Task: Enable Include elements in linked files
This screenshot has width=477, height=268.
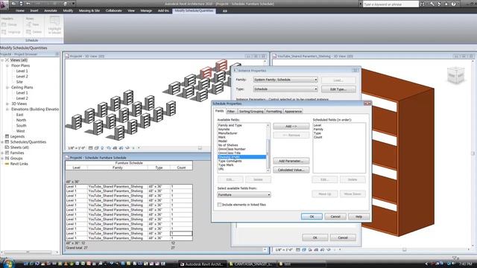Action: [219, 205]
